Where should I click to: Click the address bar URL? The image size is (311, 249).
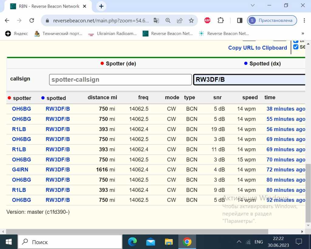pyautogui.click(x=101, y=21)
